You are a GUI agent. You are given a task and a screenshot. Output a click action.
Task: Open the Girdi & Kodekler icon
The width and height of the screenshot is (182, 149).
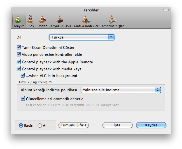pyautogui.click(x=86, y=20)
